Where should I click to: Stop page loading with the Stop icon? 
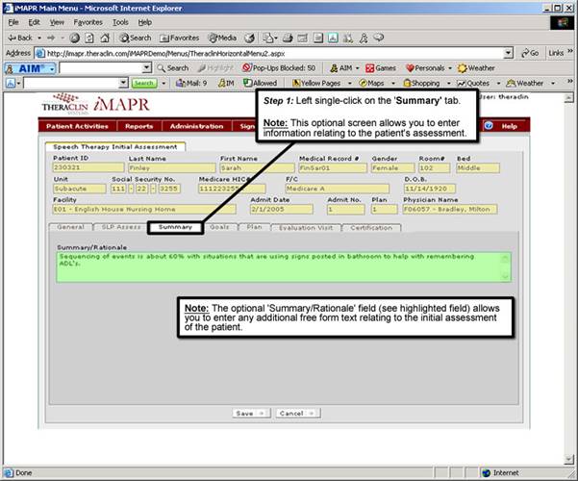[74, 38]
